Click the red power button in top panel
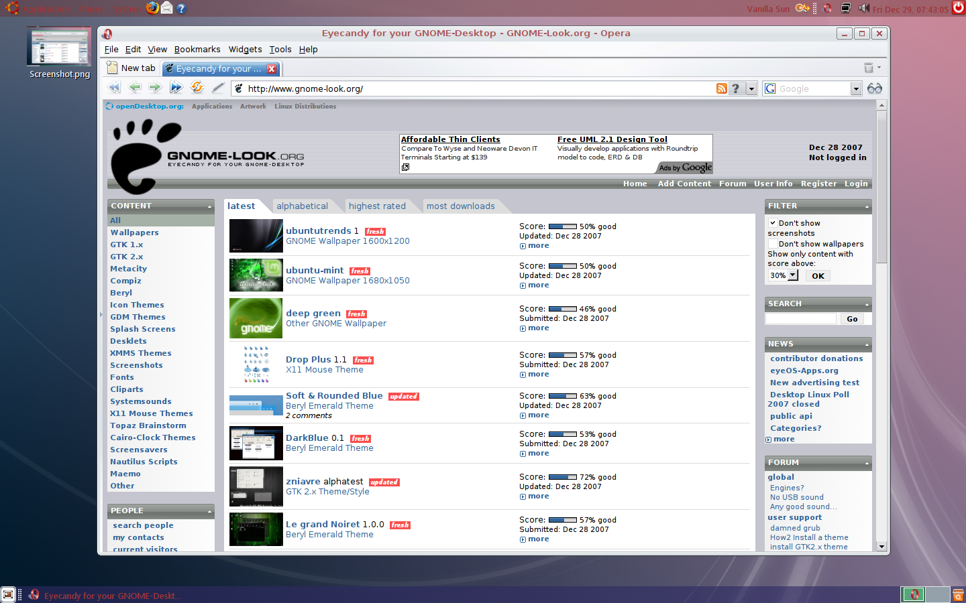Image resolution: width=966 pixels, height=603 pixels. click(x=959, y=7)
